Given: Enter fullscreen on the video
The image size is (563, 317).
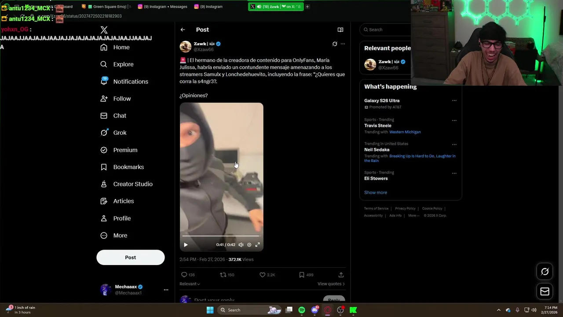Looking at the screenshot, I should coord(257,245).
